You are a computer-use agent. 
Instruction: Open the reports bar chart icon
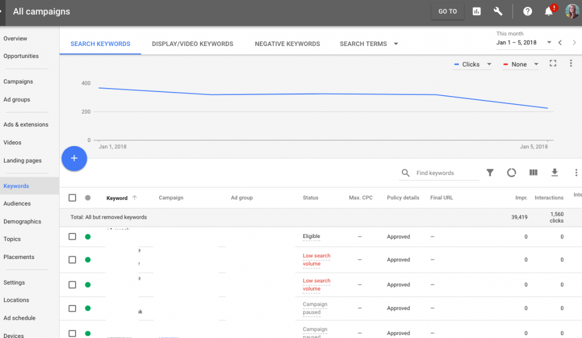click(476, 11)
